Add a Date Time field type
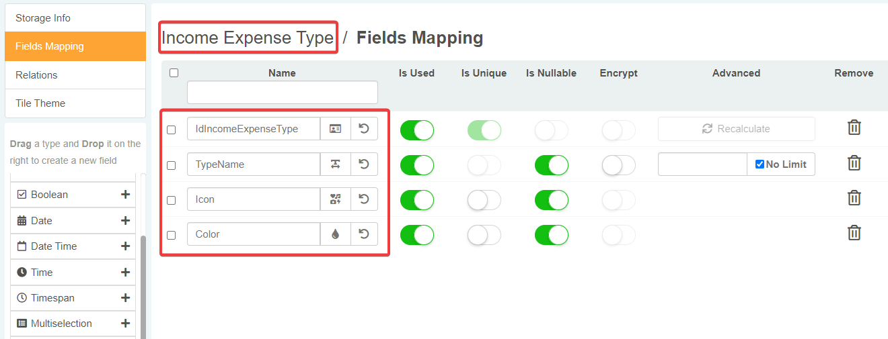Image resolution: width=888 pixels, height=339 pixels. (x=125, y=246)
